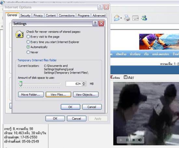
Task: Switch to the Connections tab
Action: [67, 16]
